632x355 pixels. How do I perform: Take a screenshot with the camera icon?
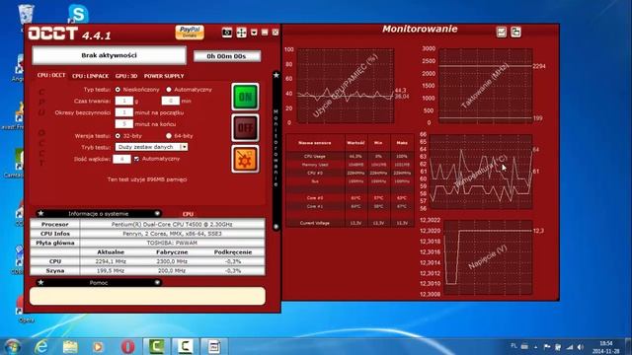(x=227, y=33)
